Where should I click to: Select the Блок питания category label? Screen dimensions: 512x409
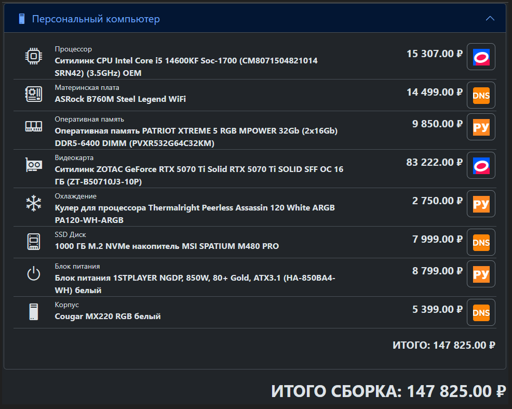pos(77,266)
